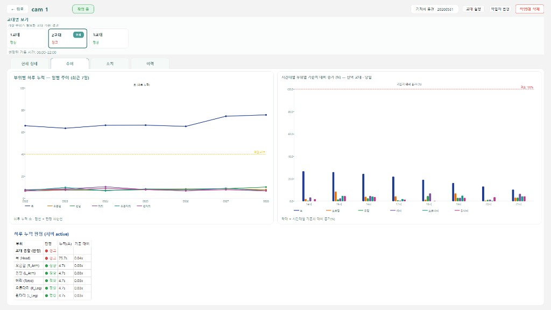
Task: Click the 왼팔 (L_Arm) row label
Action: point(26,273)
